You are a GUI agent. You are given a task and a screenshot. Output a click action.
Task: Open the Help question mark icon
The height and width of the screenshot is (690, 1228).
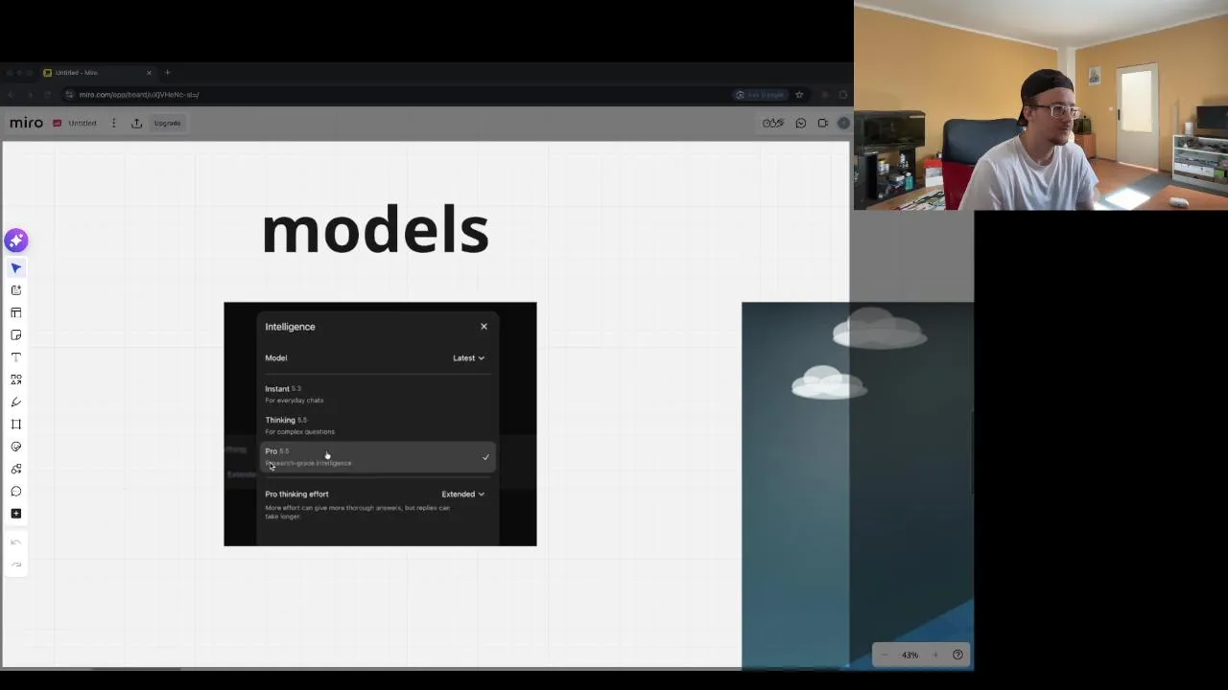957,655
